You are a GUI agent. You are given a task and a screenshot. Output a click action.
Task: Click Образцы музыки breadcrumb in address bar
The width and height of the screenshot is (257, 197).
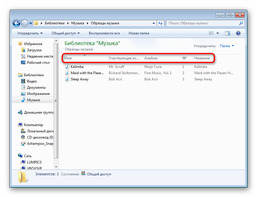pos(105,23)
